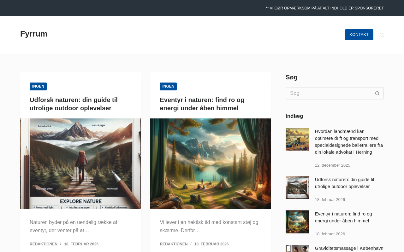Open the header search icon
The width and height of the screenshot is (404, 252).
tap(382, 35)
